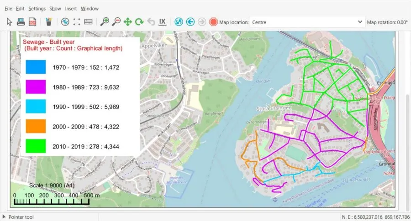Open the Map location dropdown
411x221 pixels.
click(307, 22)
